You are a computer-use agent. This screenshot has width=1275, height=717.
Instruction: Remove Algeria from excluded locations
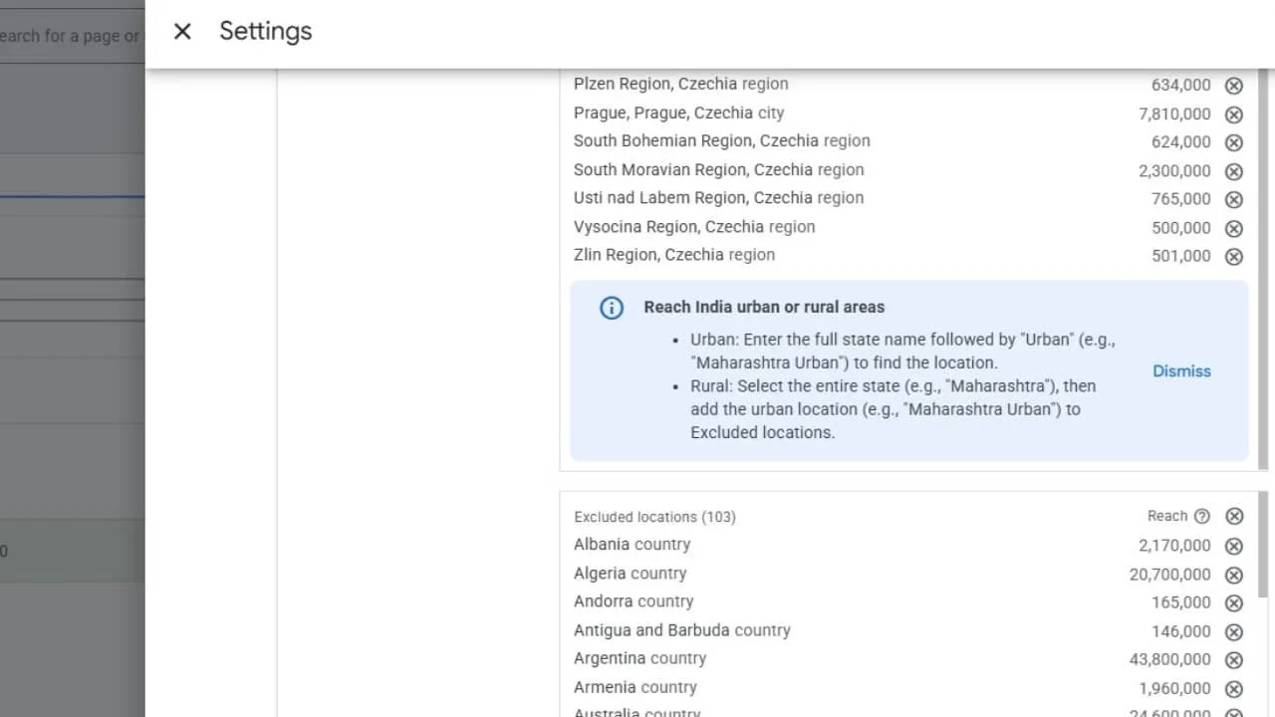click(1234, 575)
